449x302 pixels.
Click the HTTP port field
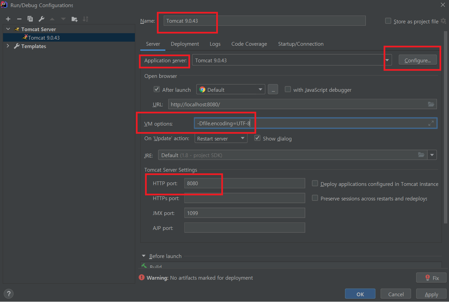pyautogui.click(x=244, y=183)
